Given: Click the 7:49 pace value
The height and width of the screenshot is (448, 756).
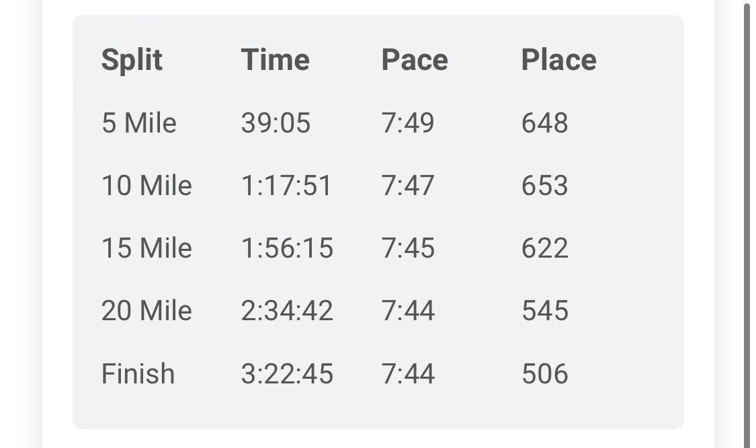Looking at the screenshot, I should 408,122.
